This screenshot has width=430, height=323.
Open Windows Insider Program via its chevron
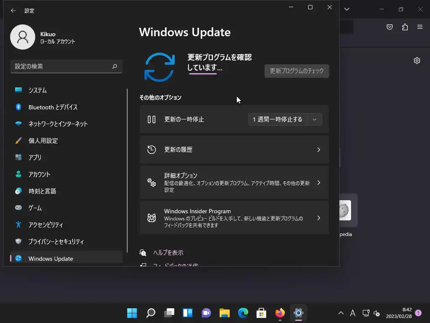[318, 218]
